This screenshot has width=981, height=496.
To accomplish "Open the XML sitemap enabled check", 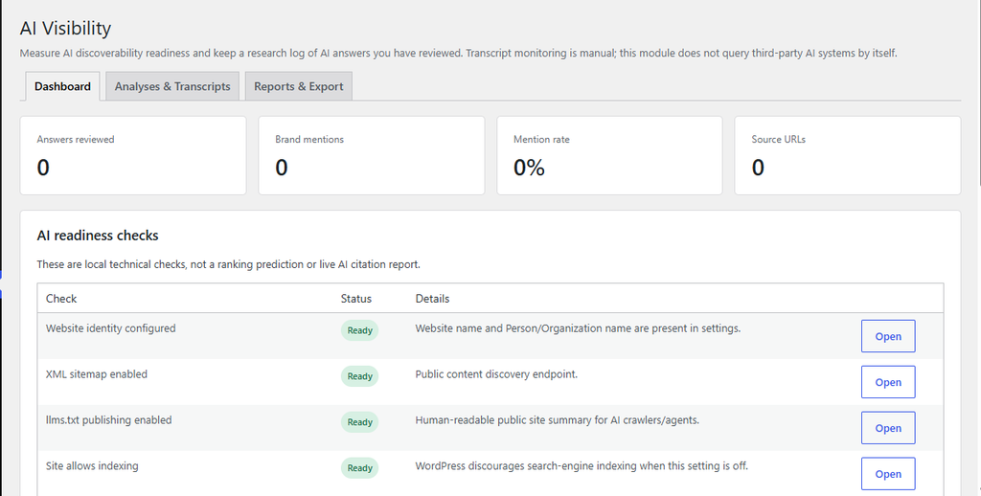I will (x=888, y=382).
